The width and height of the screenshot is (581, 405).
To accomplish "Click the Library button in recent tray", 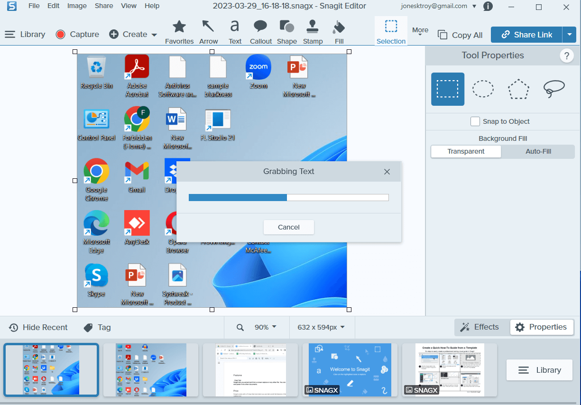I will [x=539, y=370].
